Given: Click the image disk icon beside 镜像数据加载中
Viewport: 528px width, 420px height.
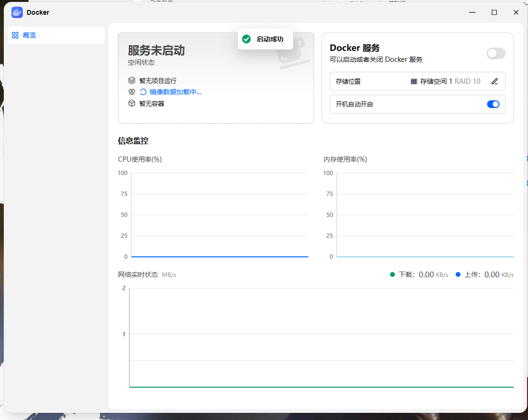Looking at the screenshot, I should point(132,92).
